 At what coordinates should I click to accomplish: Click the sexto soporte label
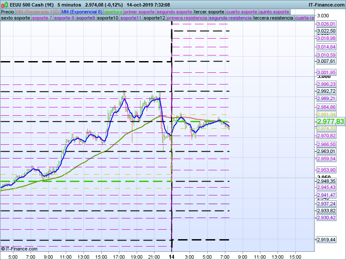[x=16, y=18]
